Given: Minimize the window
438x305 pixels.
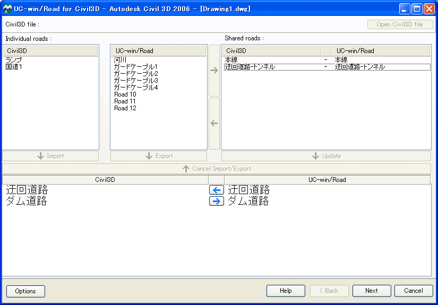Looking at the screenshot, I should (x=405, y=9).
